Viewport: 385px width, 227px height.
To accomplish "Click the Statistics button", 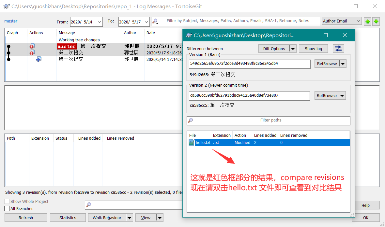I will 68,218.
